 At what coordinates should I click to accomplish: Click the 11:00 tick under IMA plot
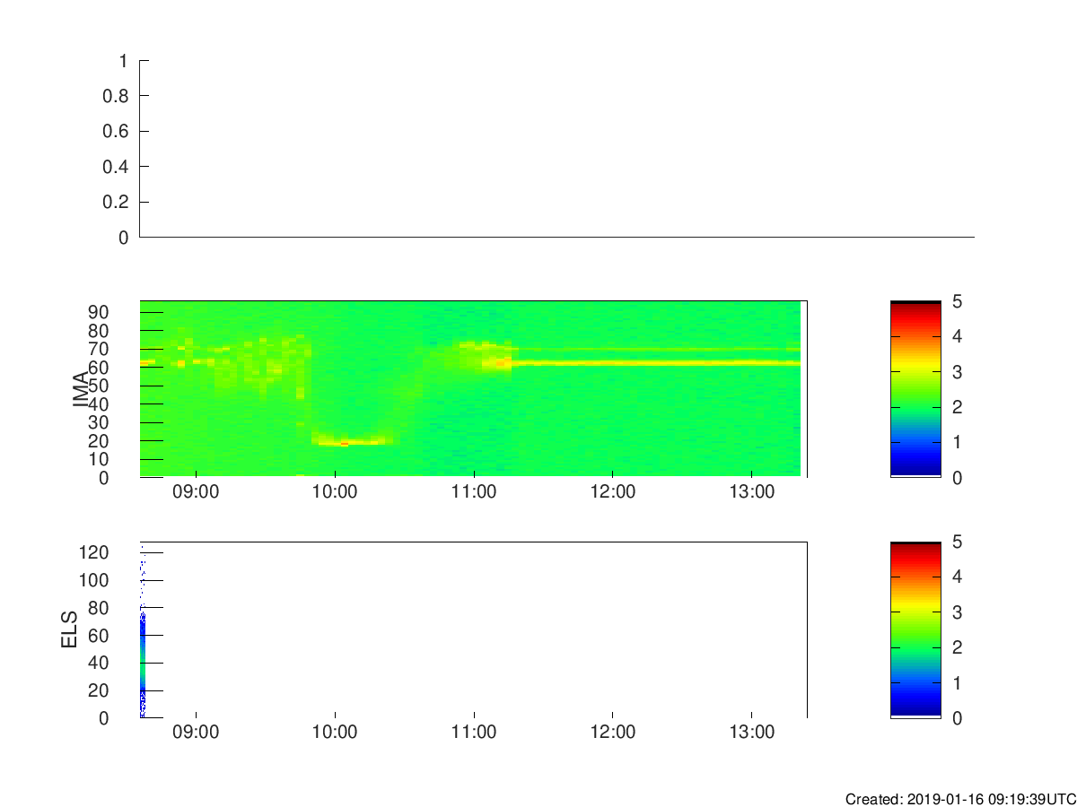474,491
